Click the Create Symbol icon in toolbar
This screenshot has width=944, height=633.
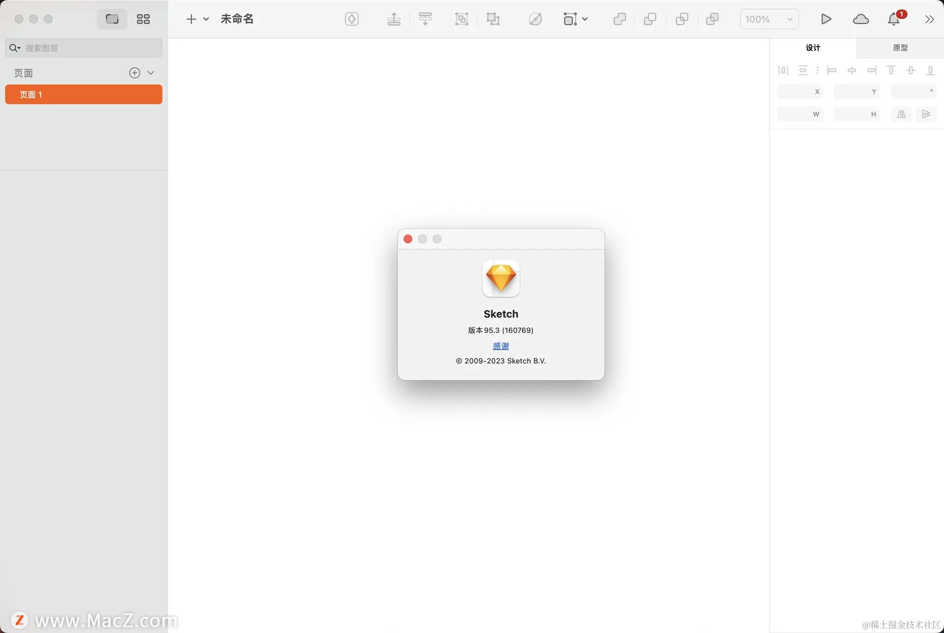352,19
